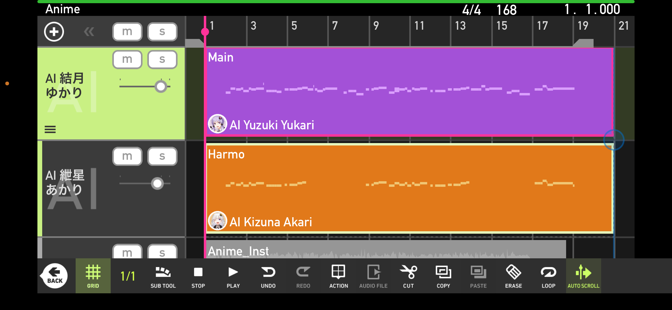Click the AI 紲星あかり volume slider knob
The image size is (672, 310).
point(157,183)
